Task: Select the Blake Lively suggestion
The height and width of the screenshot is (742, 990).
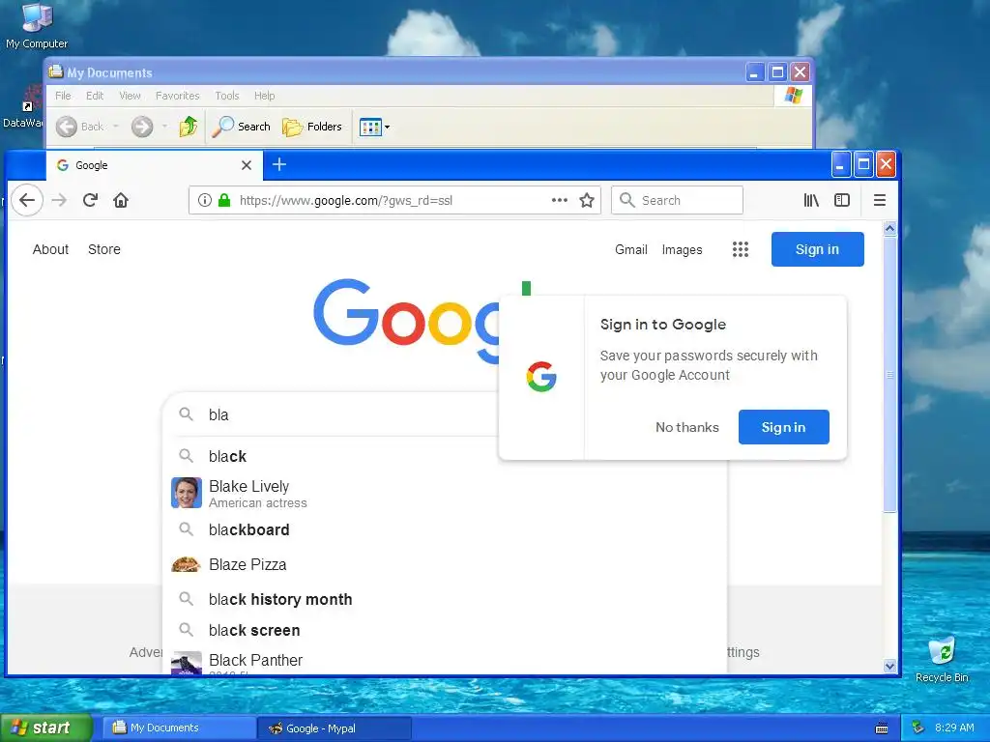Action: coord(445,494)
